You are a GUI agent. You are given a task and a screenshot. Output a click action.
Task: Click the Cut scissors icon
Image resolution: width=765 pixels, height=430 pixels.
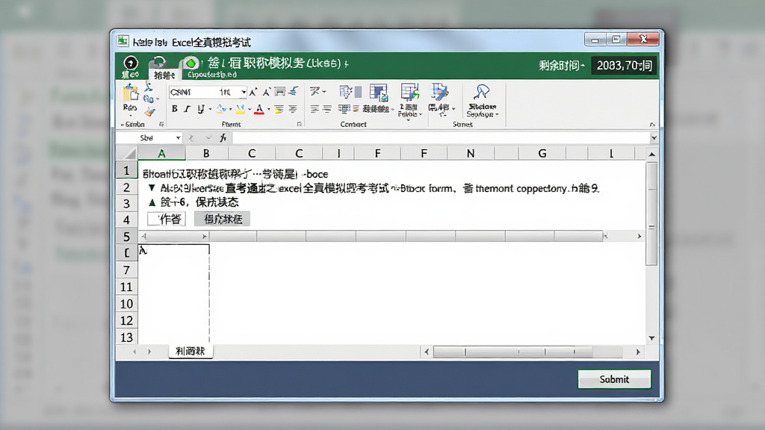149,87
